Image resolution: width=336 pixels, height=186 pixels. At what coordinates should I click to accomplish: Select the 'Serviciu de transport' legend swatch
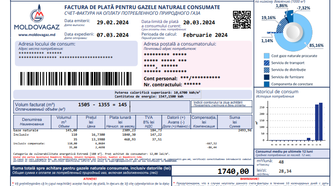point(266,63)
